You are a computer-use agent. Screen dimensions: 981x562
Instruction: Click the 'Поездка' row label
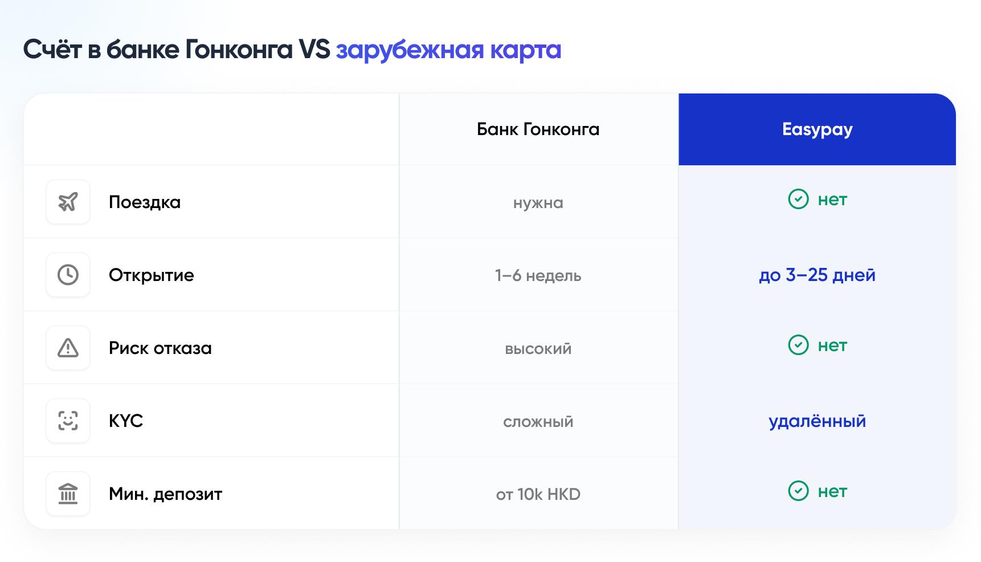coord(145,202)
